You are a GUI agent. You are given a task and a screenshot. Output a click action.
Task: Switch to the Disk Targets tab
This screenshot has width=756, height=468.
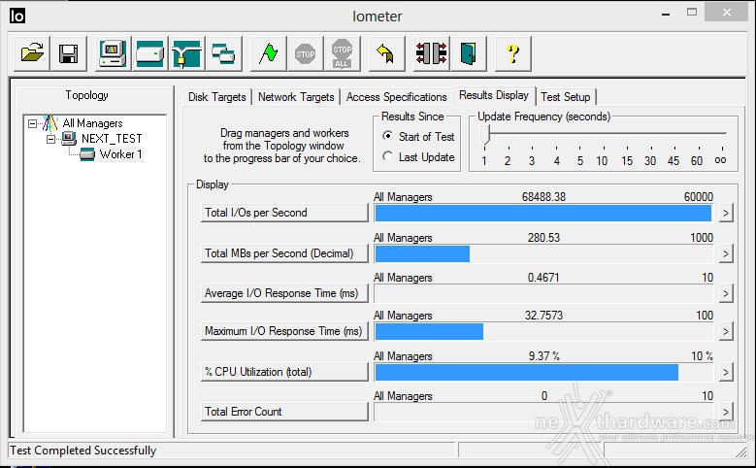[217, 97]
